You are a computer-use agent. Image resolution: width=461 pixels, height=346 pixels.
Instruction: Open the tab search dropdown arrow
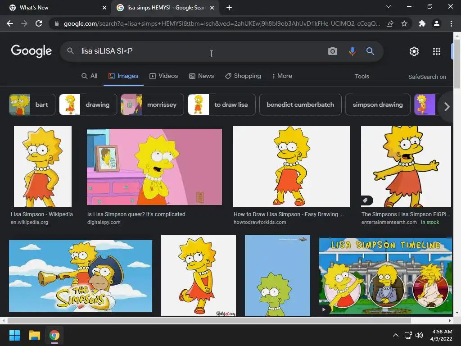(389, 6)
